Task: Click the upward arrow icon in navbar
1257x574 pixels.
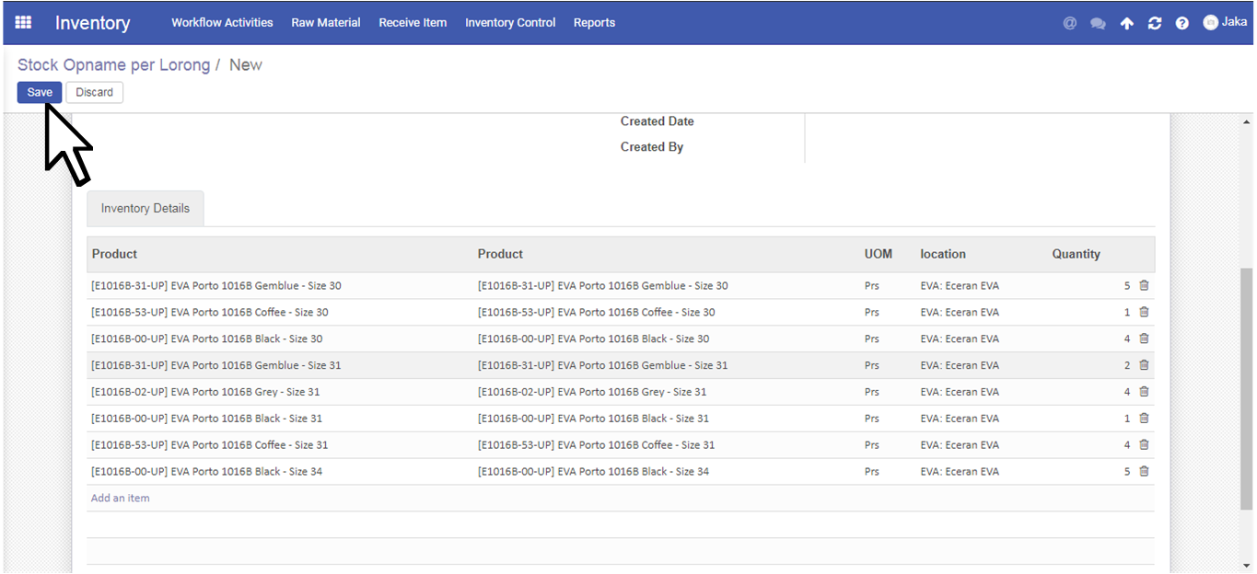Action: coord(1126,24)
